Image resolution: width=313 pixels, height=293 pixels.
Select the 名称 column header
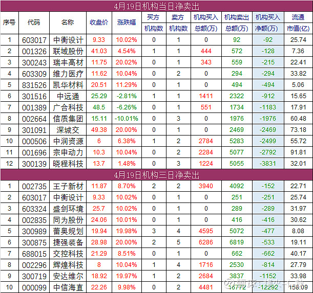[68, 22]
